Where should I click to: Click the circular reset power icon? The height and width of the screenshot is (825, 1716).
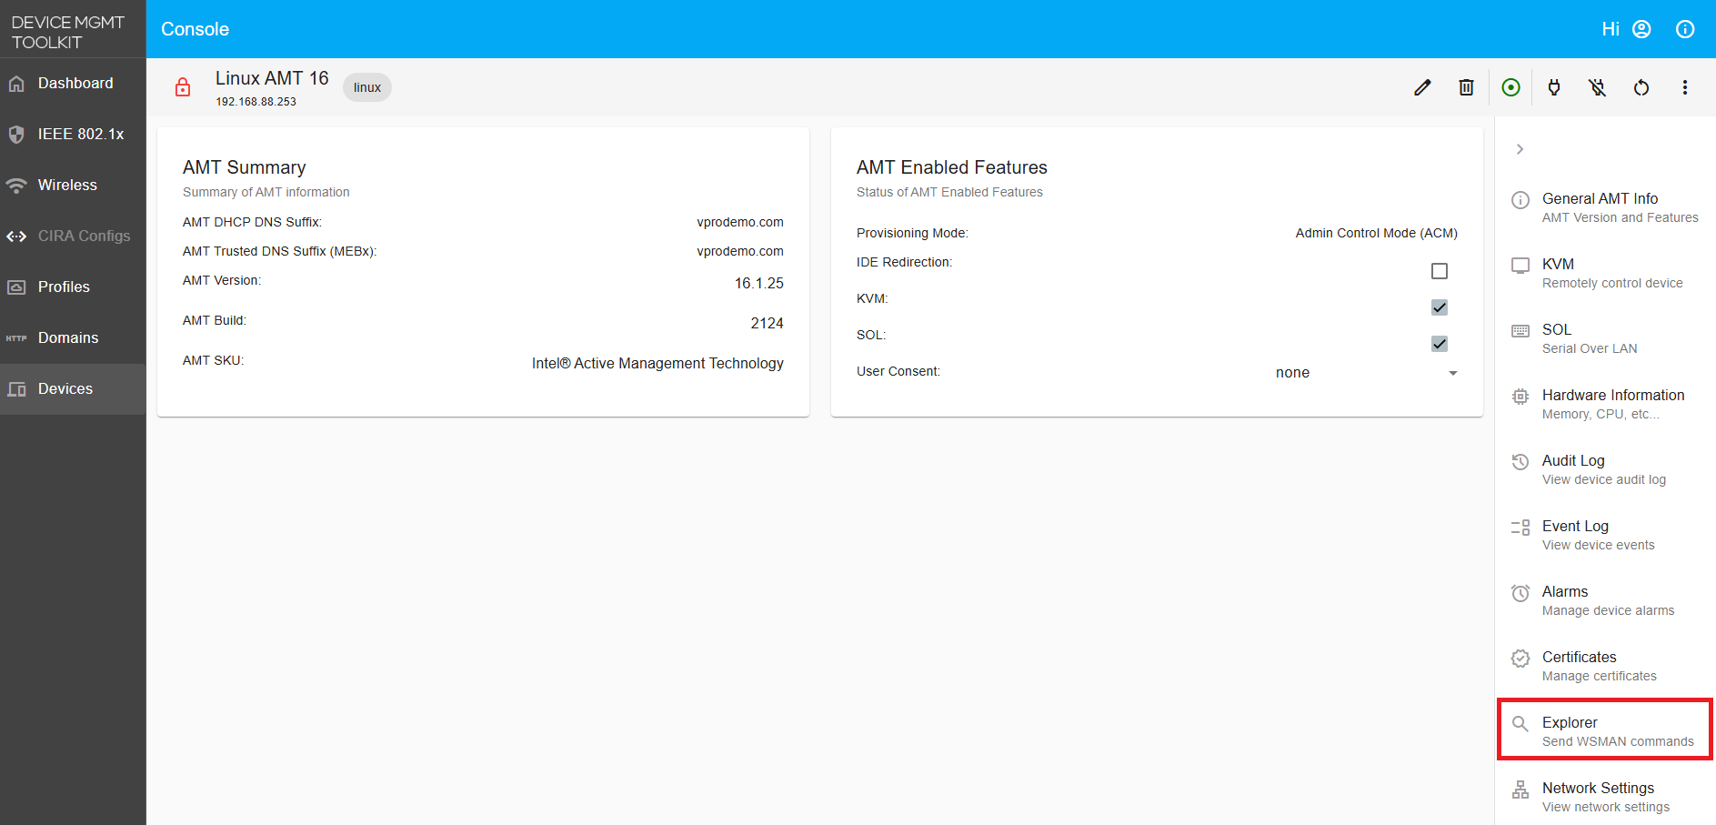(1641, 87)
